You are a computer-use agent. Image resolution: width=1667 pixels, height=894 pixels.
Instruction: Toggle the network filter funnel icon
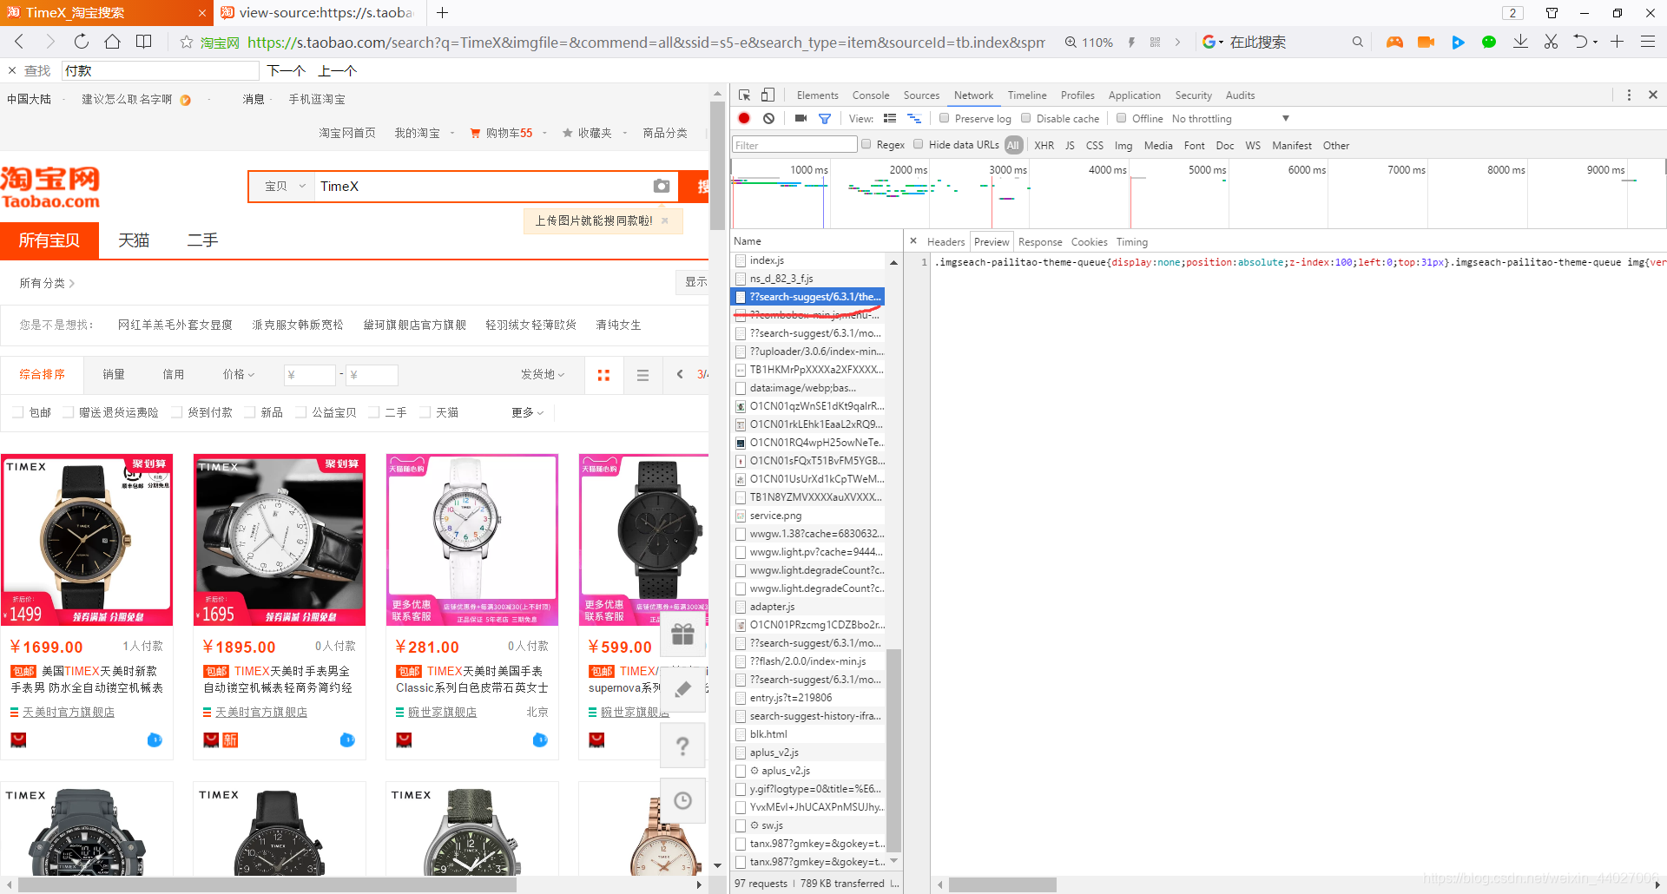(x=825, y=118)
